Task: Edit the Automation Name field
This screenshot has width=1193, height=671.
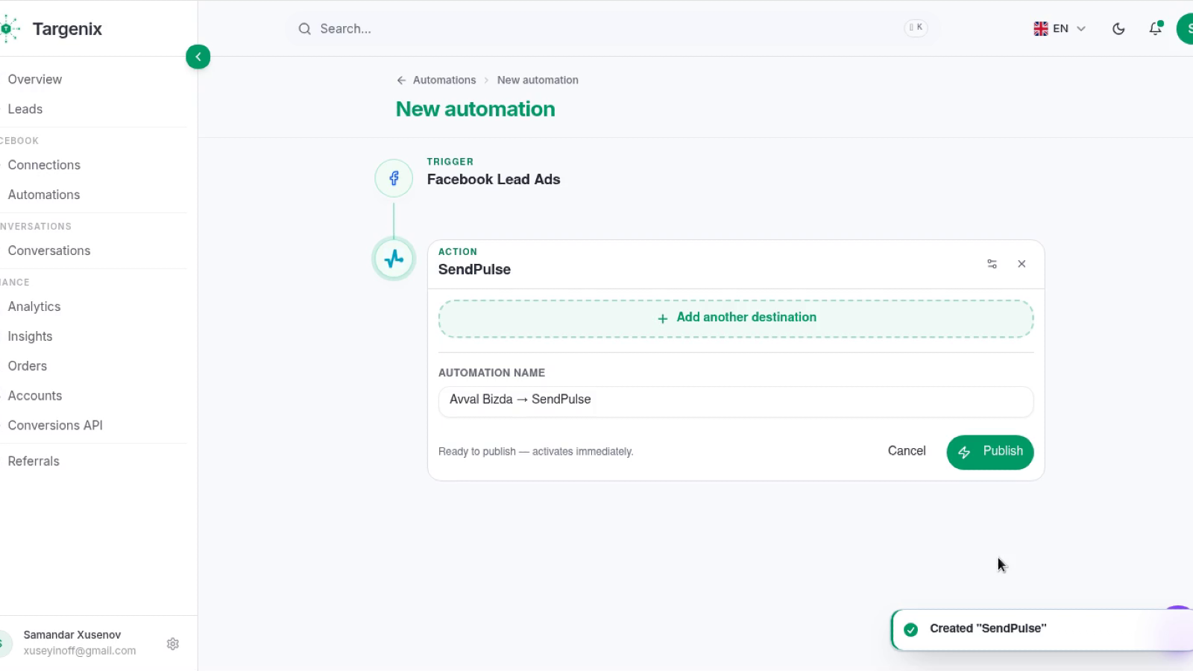Action: [736, 400]
